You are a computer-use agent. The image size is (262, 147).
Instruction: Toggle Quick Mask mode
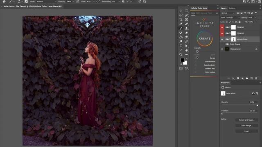click(x=181, y=68)
